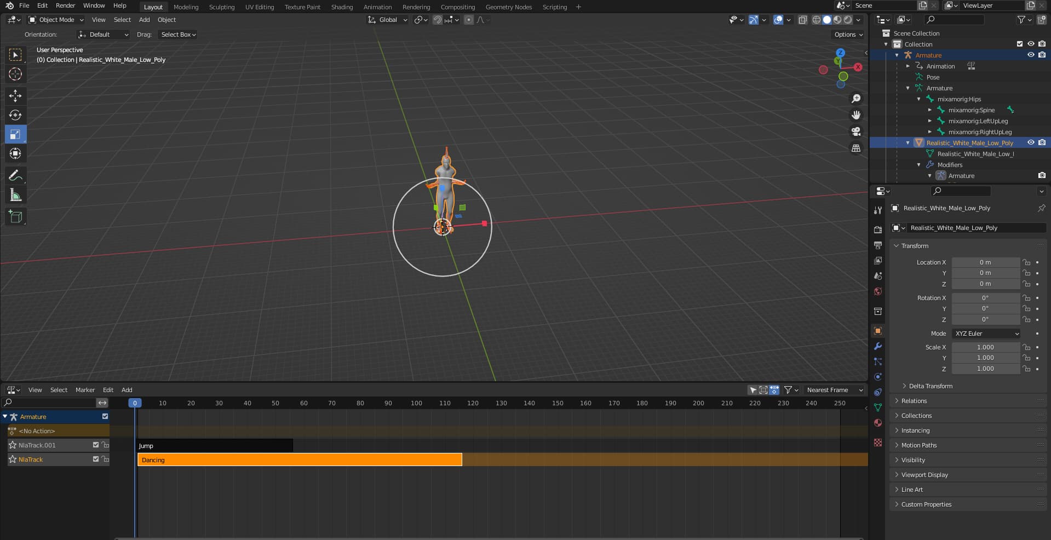
Task: Switch to the Geometry Nodes workspace tab
Action: point(509,7)
